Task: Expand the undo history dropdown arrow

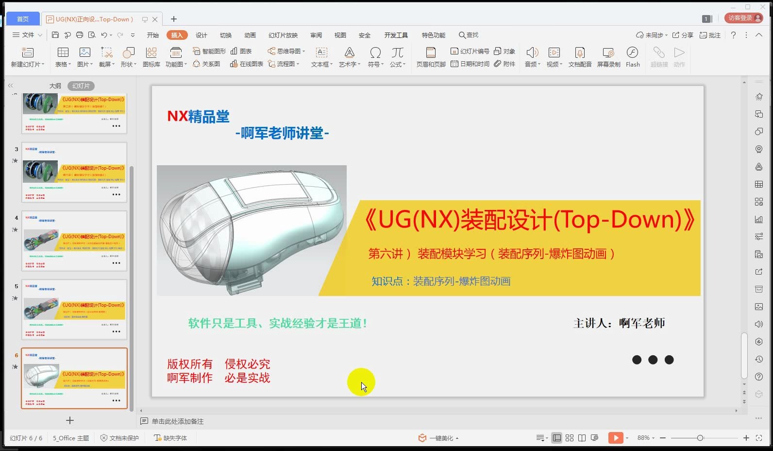Action: [111, 35]
